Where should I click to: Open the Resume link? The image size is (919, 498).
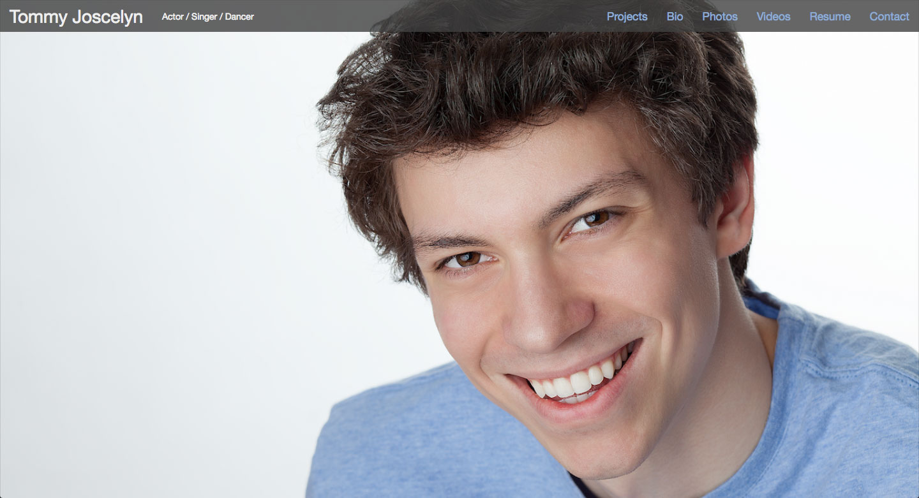[x=830, y=17]
